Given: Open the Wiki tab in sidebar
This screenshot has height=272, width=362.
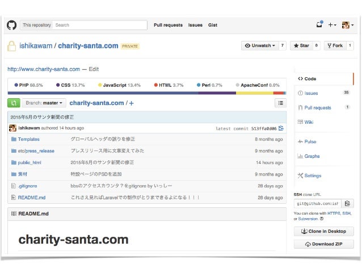Looking at the screenshot, I should (x=324, y=122).
